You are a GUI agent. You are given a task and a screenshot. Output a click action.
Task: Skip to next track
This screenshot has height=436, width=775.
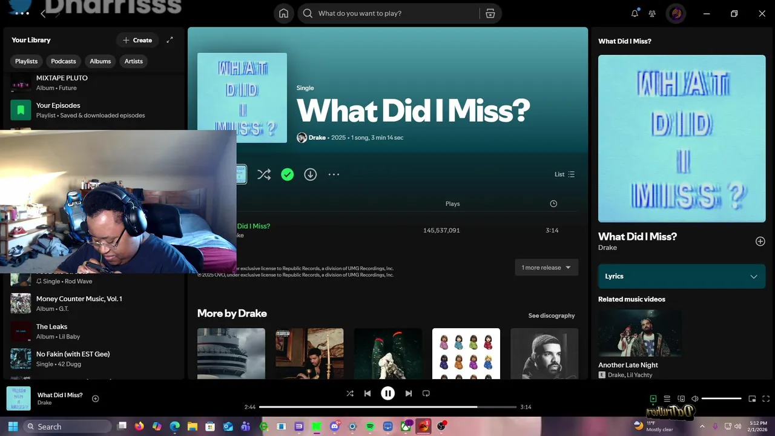409,394
